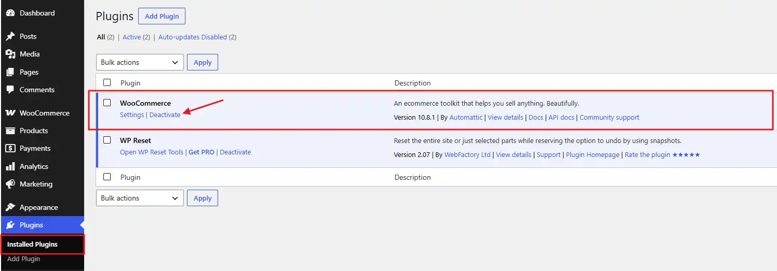
Task: Open the bottom Bulk actions dropdown
Action: coord(140,198)
